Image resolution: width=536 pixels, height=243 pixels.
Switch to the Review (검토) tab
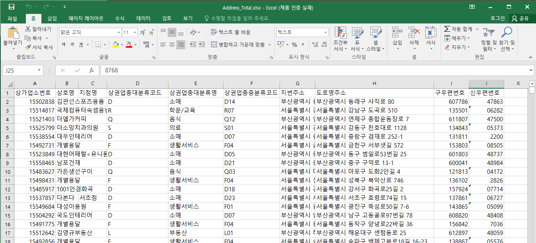[x=167, y=18]
